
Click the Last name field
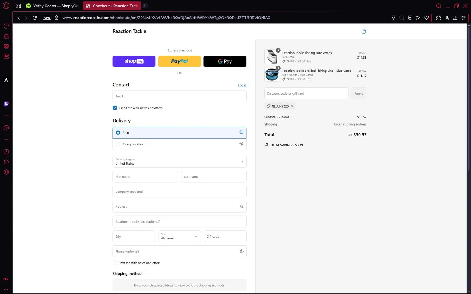click(214, 177)
